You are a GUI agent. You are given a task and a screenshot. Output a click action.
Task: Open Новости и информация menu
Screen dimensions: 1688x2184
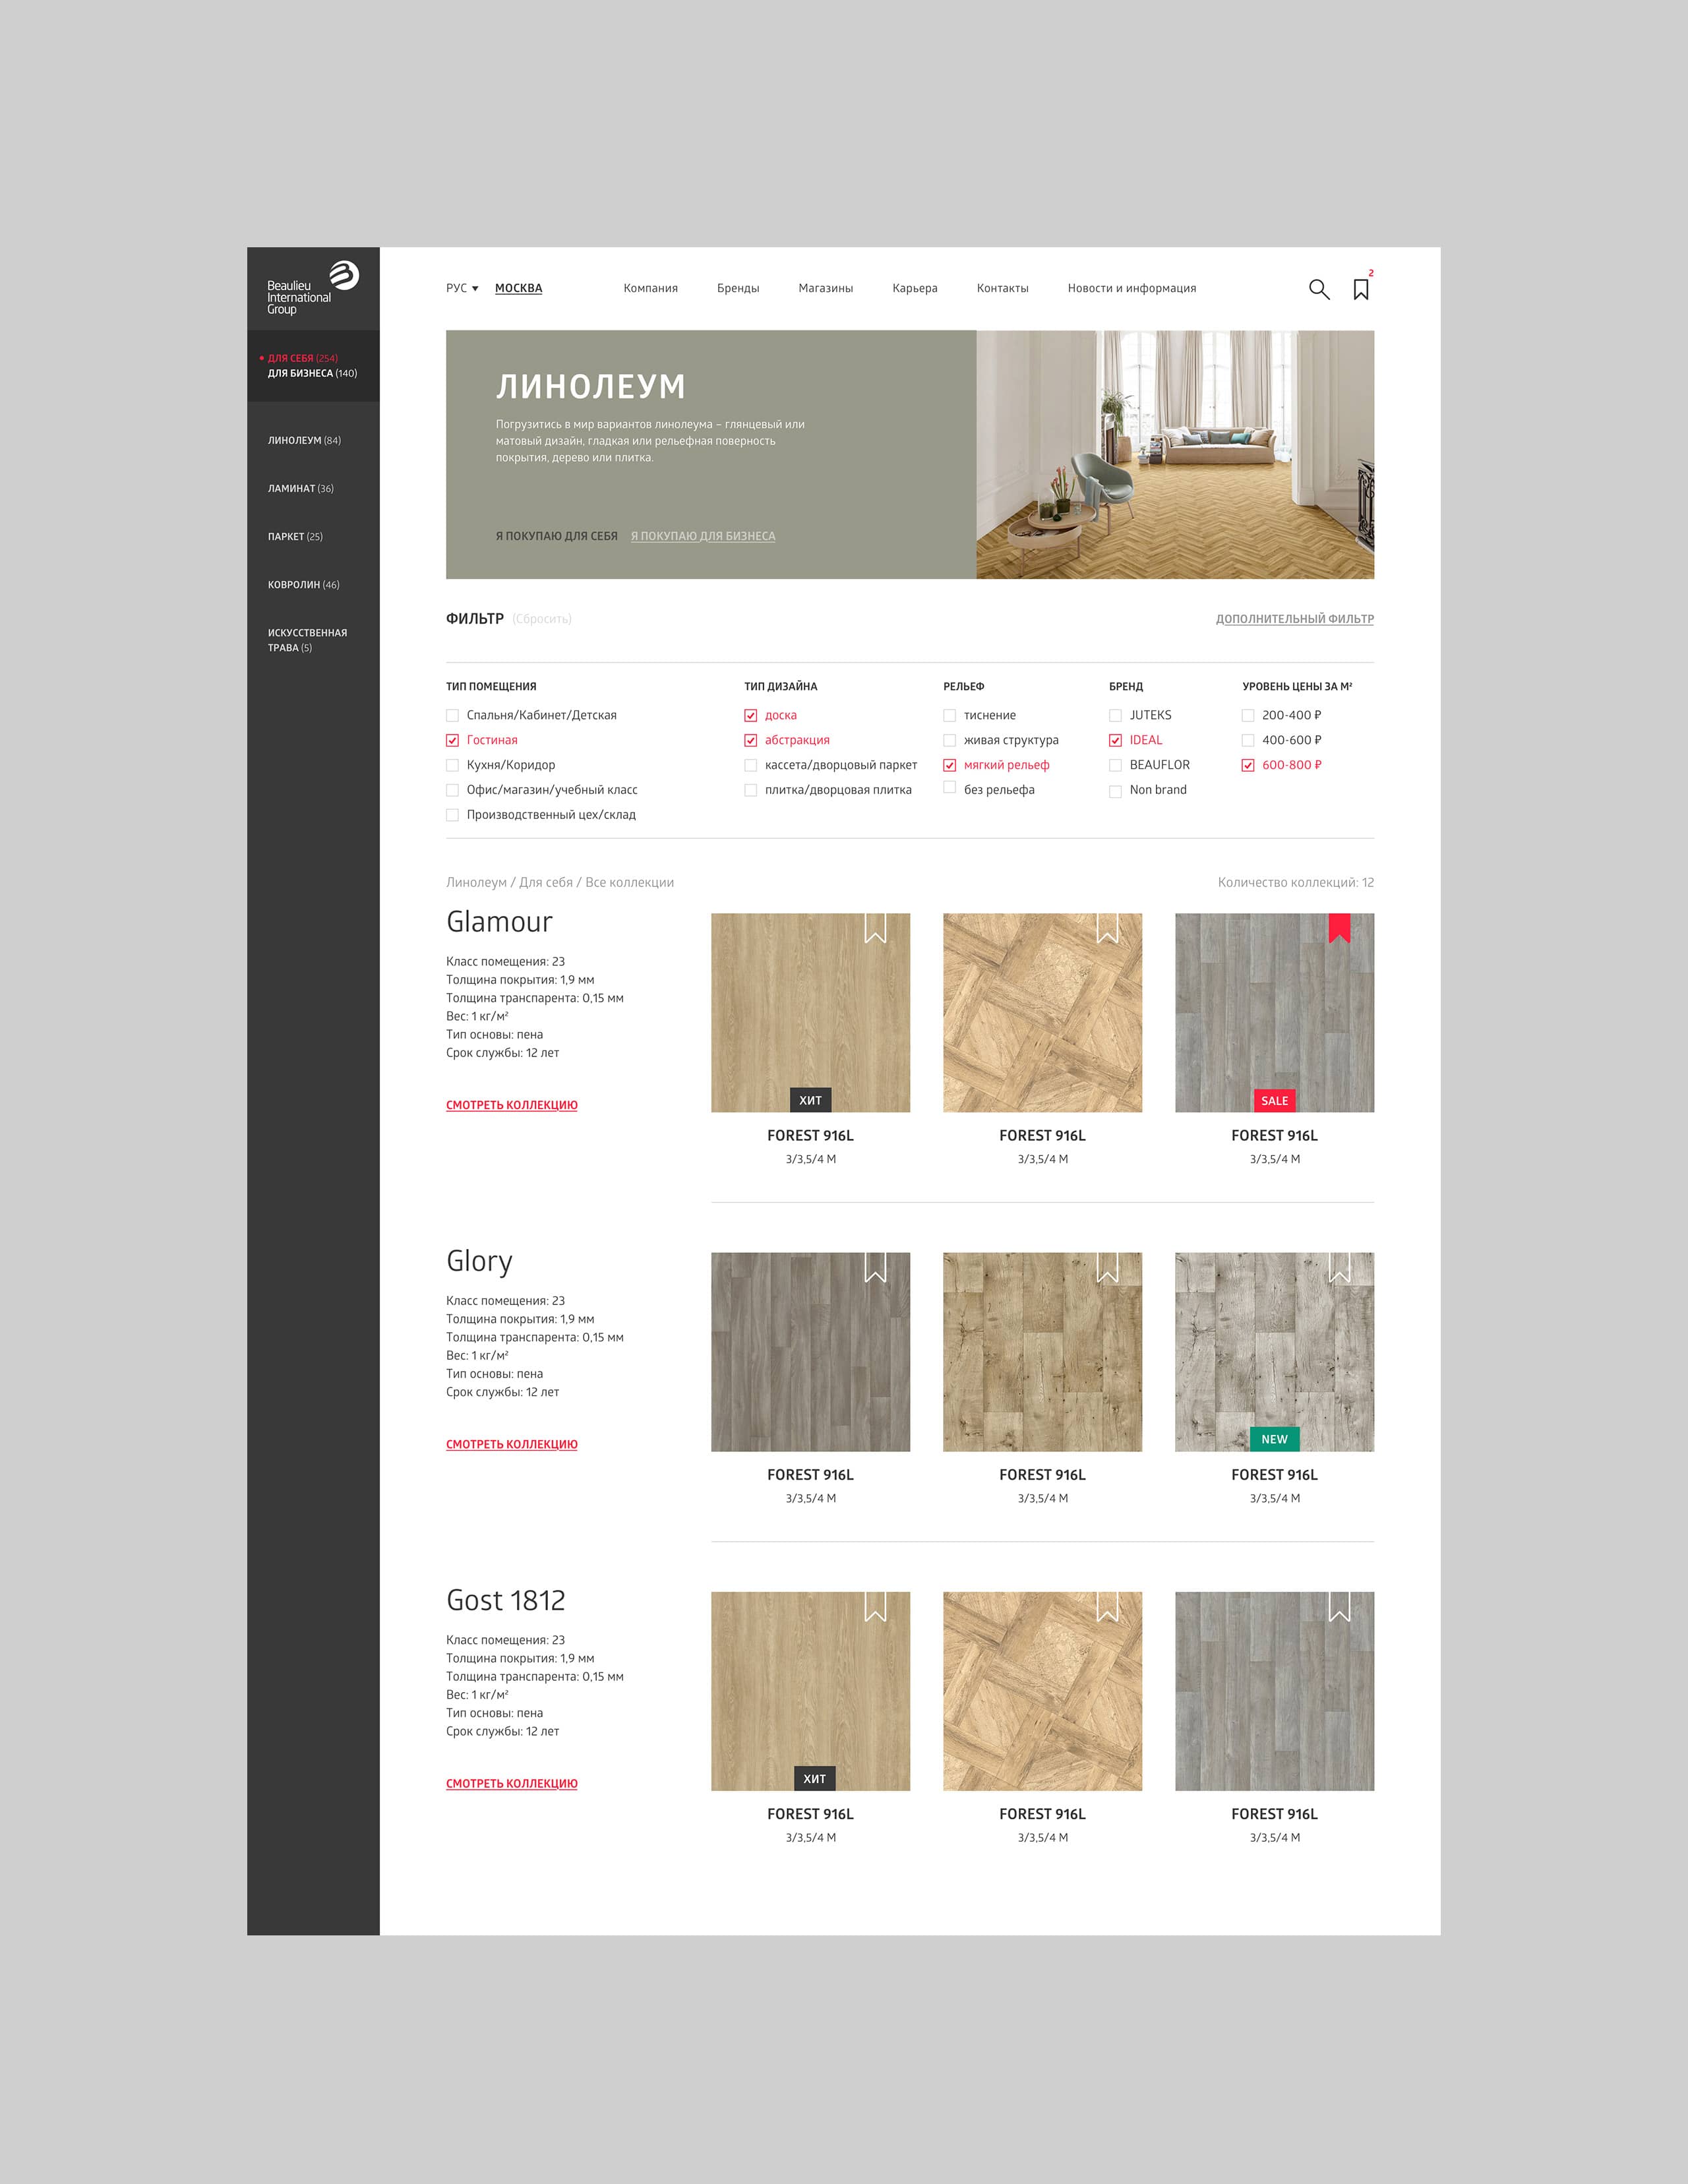click(x=1132, y=288)
